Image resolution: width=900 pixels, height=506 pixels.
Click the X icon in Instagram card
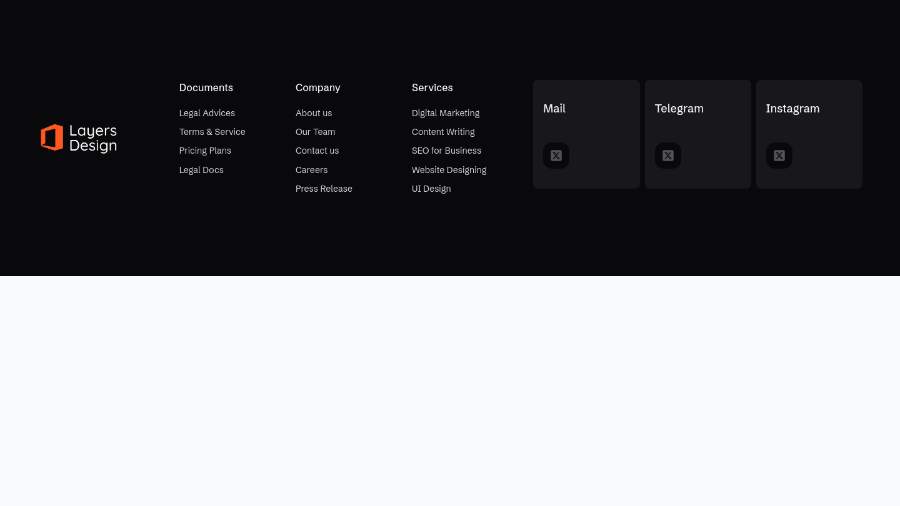(x=779, y=156)
